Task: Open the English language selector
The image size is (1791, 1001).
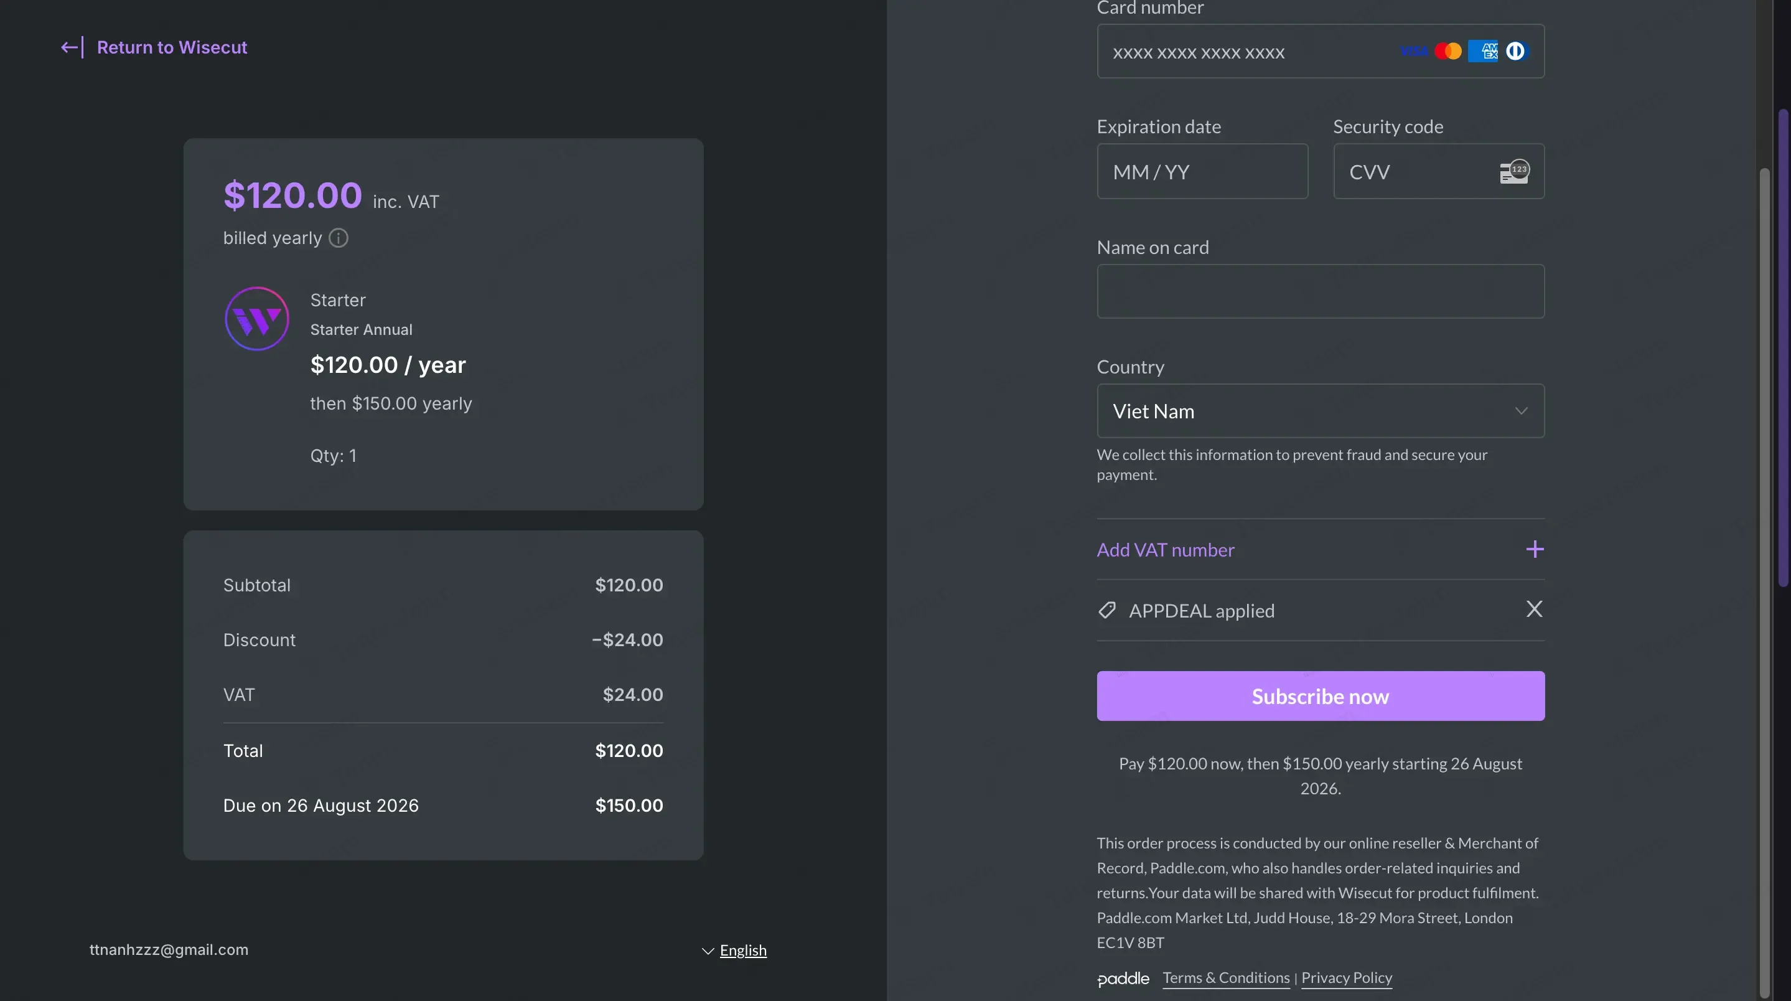Action: point(742,950)
